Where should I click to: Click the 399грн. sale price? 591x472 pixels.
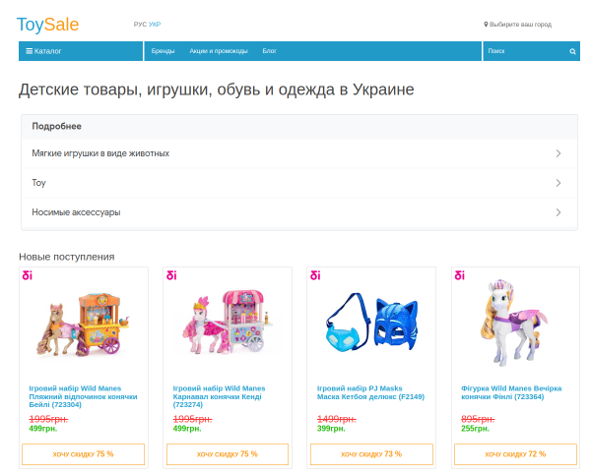point(331,429)
